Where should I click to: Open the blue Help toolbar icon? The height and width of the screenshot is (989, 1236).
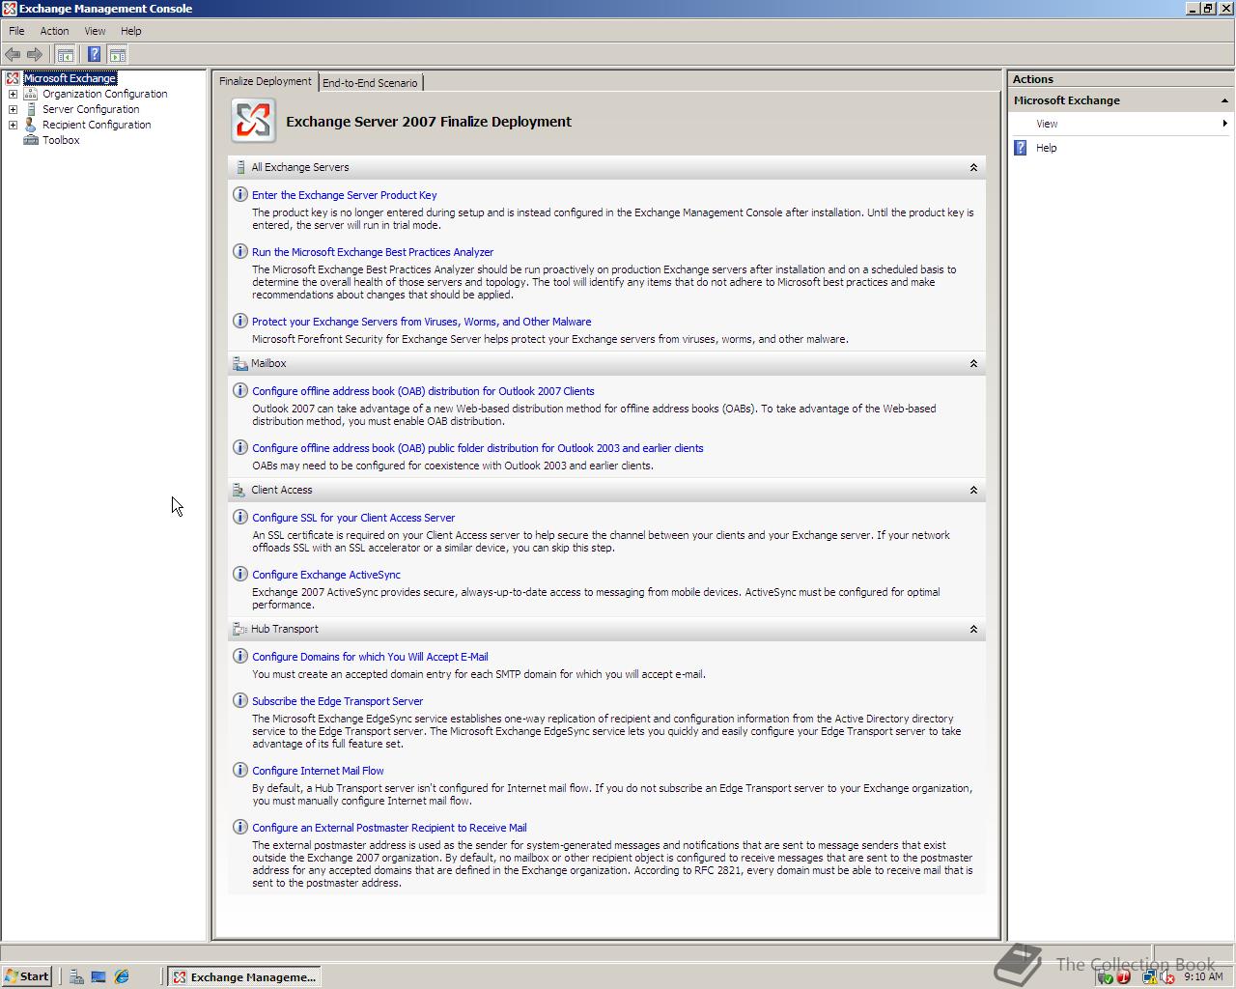[x=94, y=54]
